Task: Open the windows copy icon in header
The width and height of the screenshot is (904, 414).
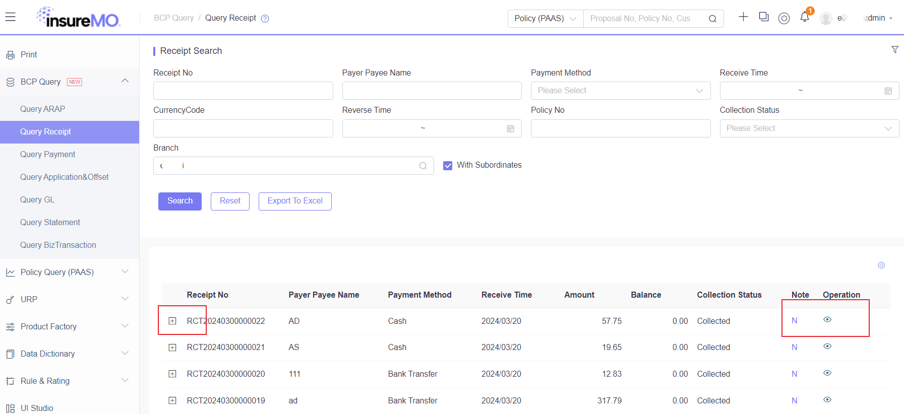Action: tap(764, 17)
